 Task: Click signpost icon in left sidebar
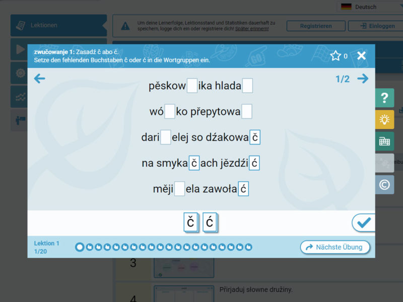(20, 120)
